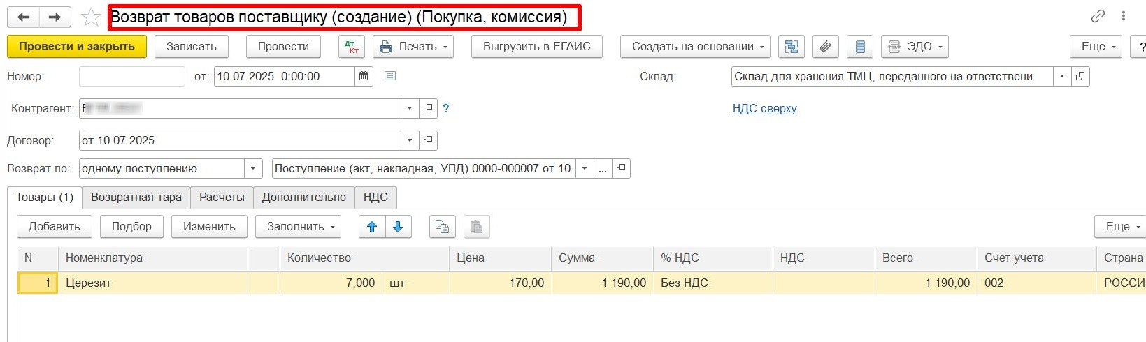Click the date field 10.07.2025
The height and width of the screenshot is (342, 1146).
(x=285, y=77)
